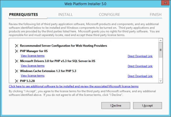Viewport: 171px width, 117px height.
Task: Open Direct Download Link for PHP Manager
Action: pos(140,56)
